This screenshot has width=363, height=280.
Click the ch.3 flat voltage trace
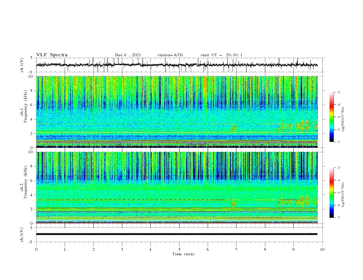pyautogui.click(x=176, y=234)
